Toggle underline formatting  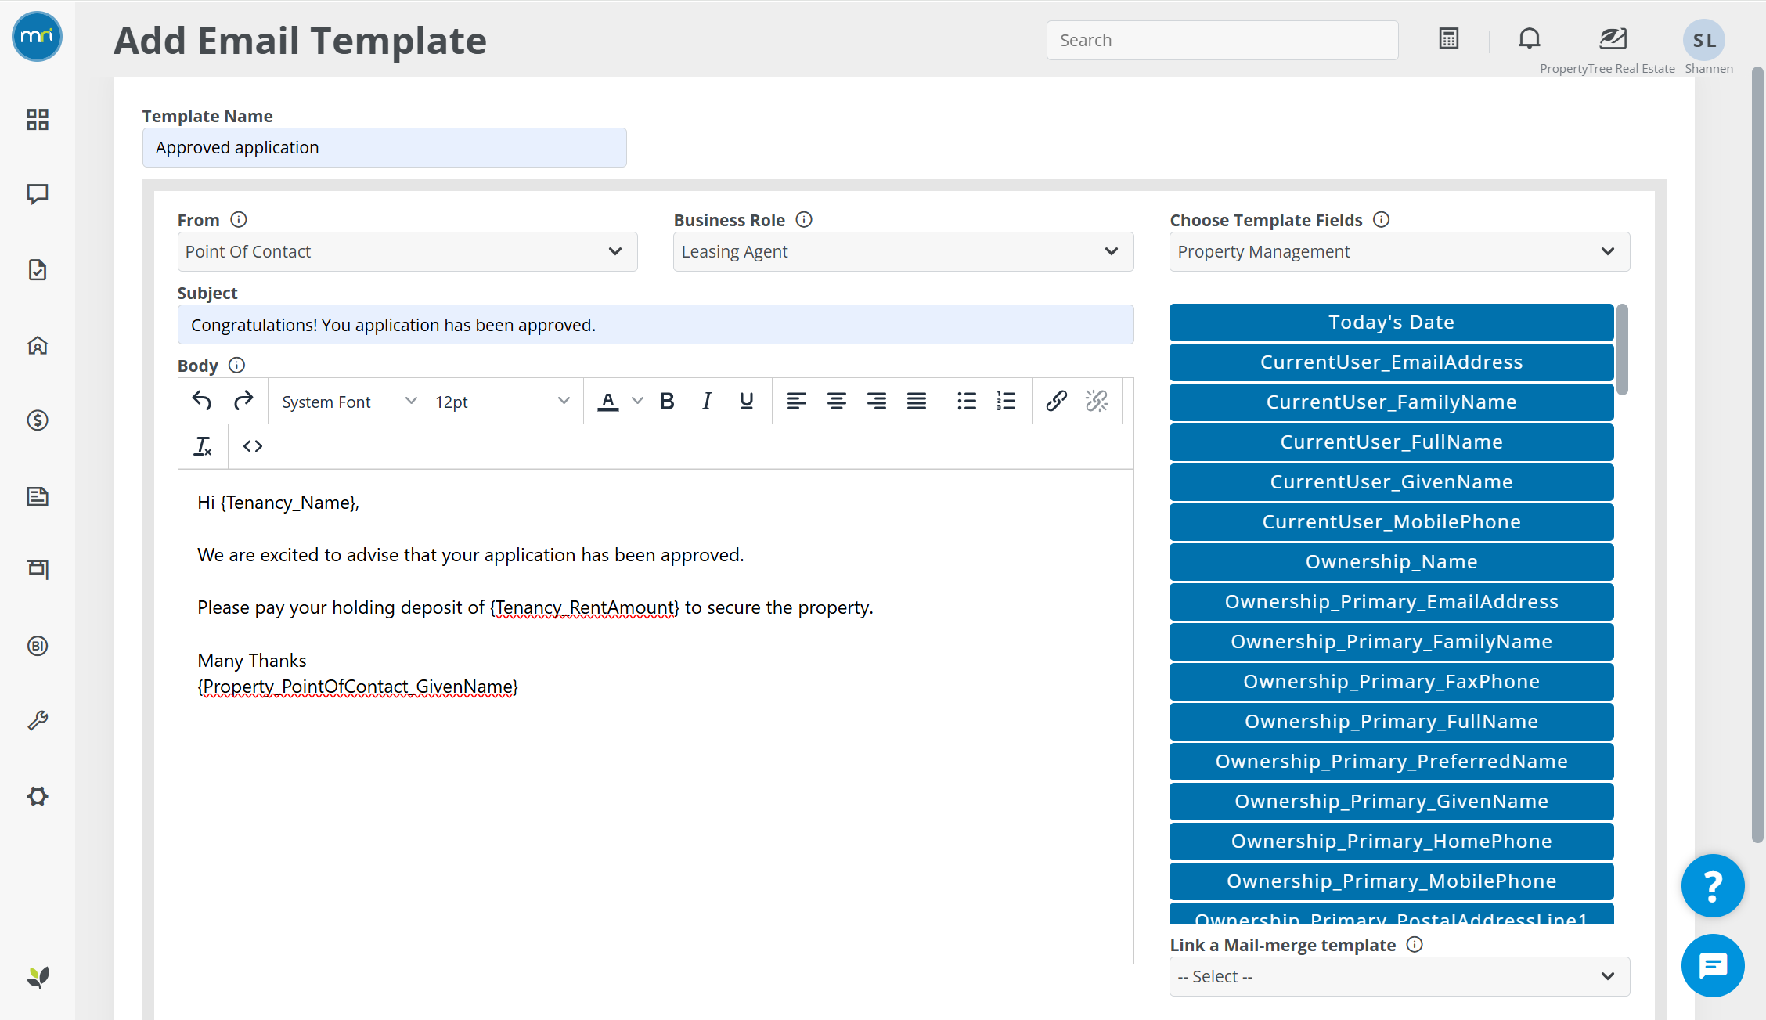(747, 401)
